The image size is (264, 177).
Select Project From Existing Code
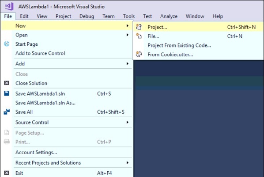[x=179, y=45]
